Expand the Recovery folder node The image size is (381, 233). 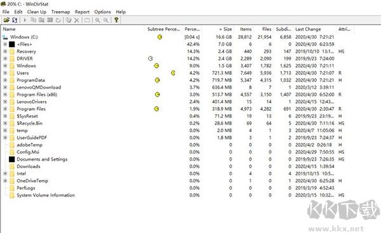[5, 51]
